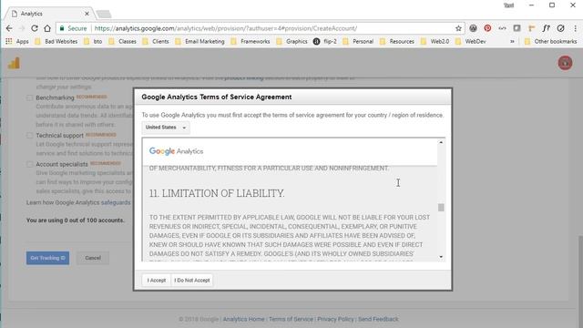Viewport: 583px width, 328px height.
Task: Open the Personal bookmark folder
Action: pos(358,41)
